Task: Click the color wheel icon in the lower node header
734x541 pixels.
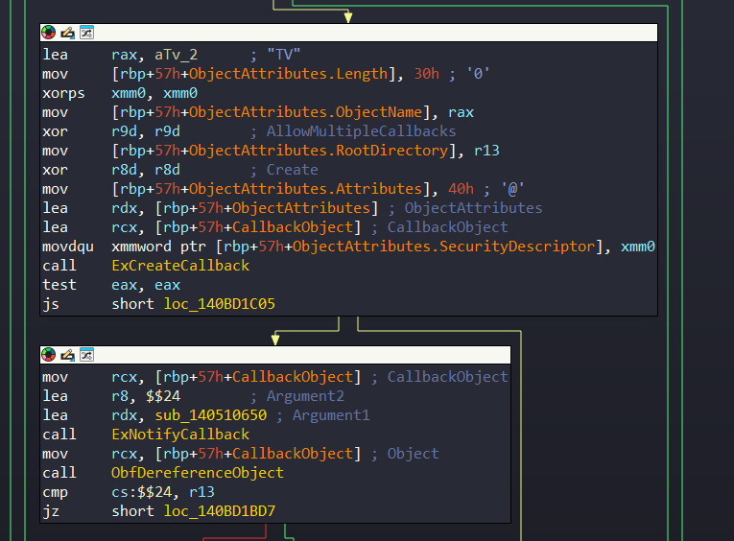Action: click(x=48, y=355)
